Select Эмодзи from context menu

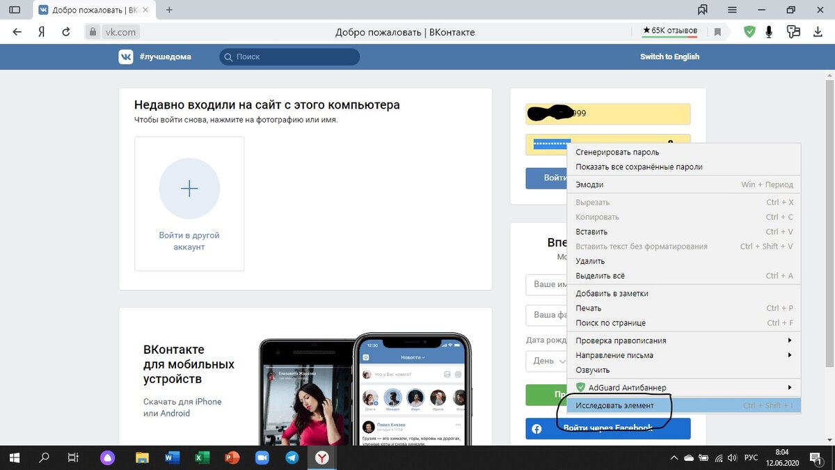click(x=684, y=185)
